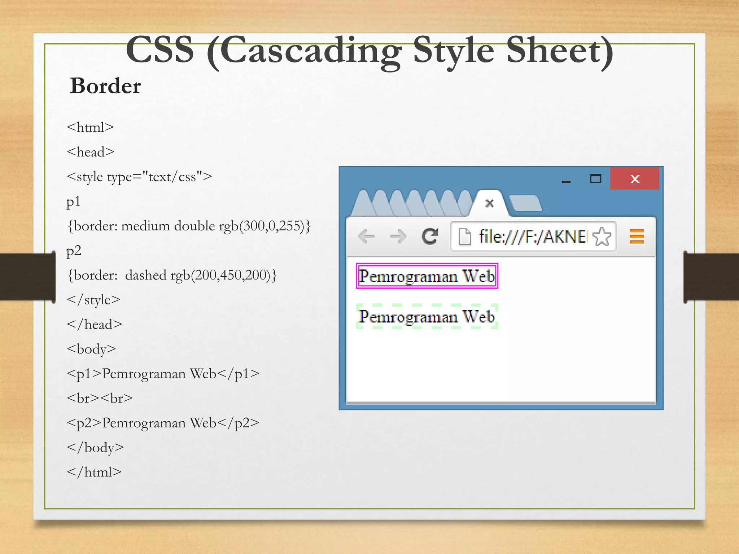Reload the page with the refresh icon
The width and height of the screenshot is (739, 554).
coord(430,236)
